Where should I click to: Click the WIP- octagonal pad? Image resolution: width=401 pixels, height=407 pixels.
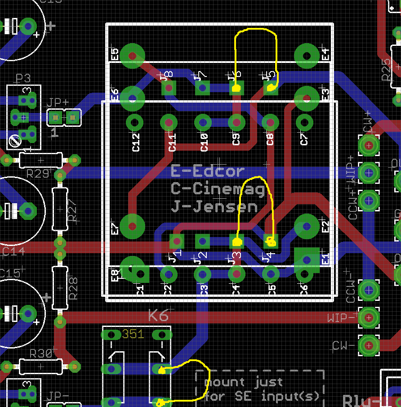point(369,318)
